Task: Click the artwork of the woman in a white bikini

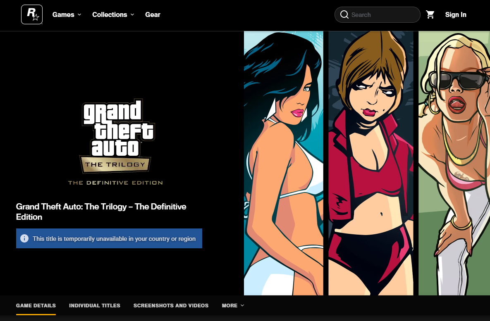Action: [284, 165]
